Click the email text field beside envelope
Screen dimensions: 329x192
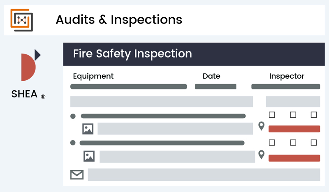click(204, 175)
